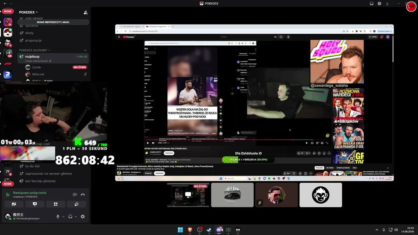The image size is (418, 235).
Task: Open volume control in system tray
Action: tap(396, 230)
